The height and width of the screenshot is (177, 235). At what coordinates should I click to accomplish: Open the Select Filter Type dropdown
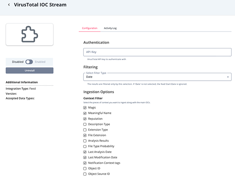(x=157, y=77)
